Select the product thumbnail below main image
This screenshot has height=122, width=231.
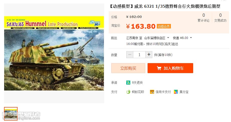pos(11,114)
